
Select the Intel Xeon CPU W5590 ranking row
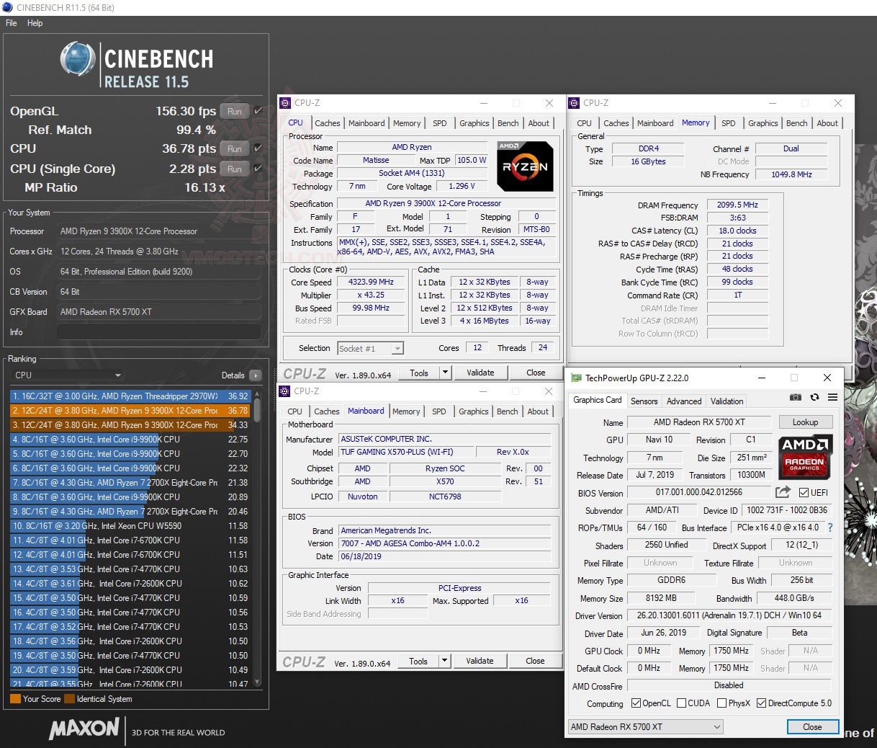point(130,526)
